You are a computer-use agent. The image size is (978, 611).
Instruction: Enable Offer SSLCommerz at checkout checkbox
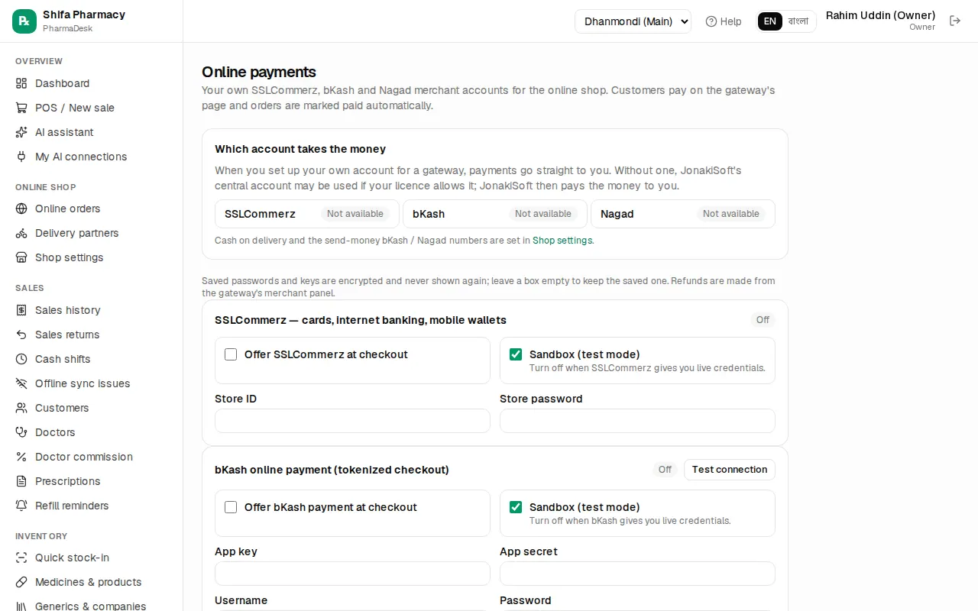click(231, 354)
